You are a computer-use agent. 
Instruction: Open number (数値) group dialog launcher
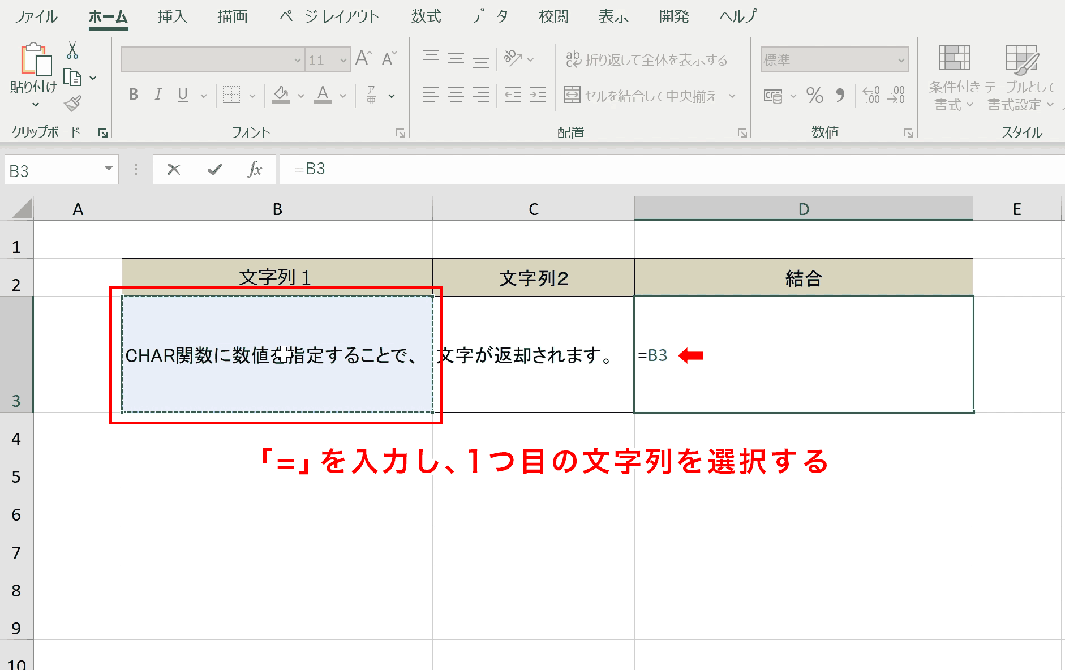click(909, 133)
